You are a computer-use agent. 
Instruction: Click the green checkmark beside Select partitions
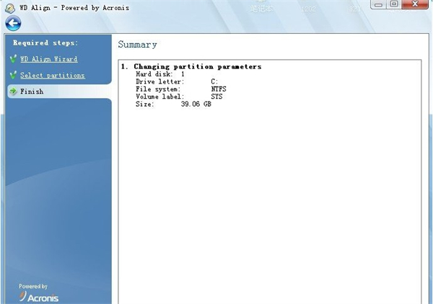(x=13, y=75)
